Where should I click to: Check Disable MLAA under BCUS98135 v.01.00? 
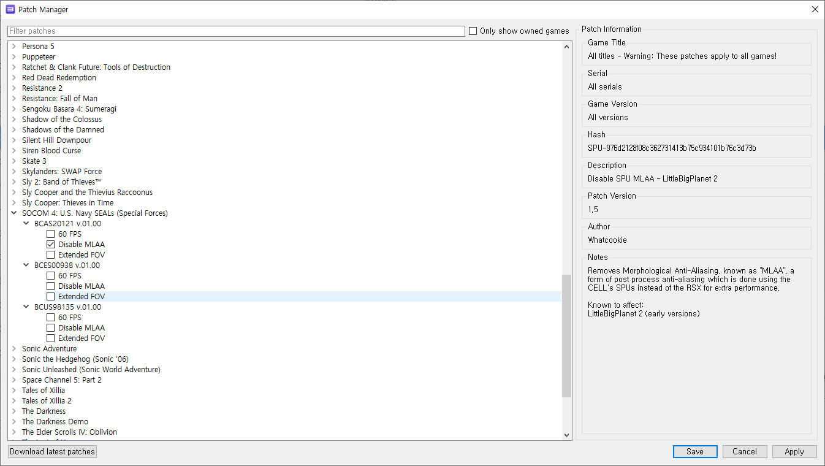click(x=51, y=328)
